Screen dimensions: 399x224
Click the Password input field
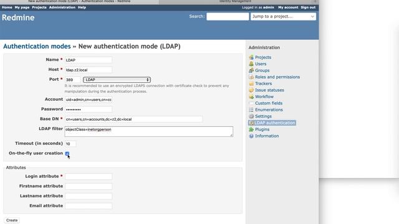[89, 110]
